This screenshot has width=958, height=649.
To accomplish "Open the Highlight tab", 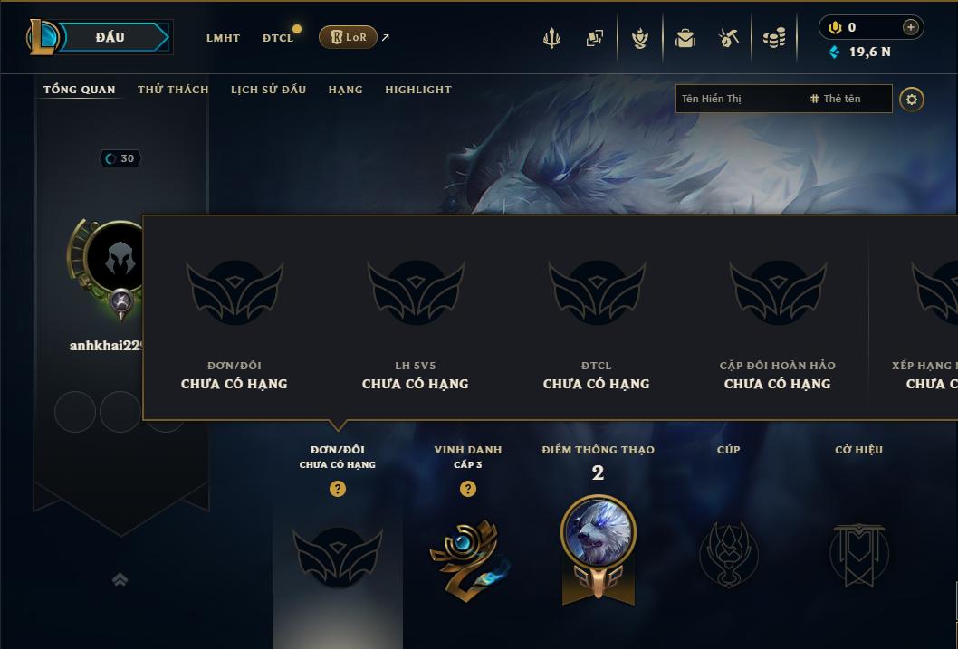I will (x=418, y=90).
